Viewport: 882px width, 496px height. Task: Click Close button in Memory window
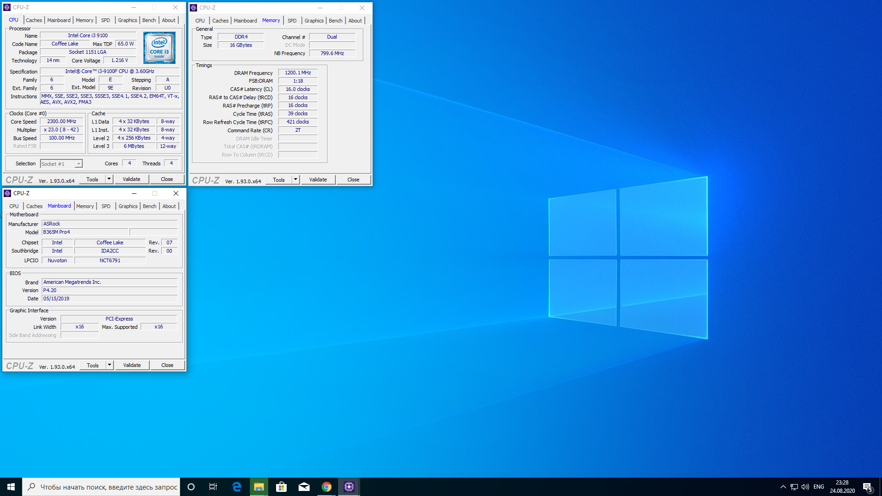coord(353,180)
